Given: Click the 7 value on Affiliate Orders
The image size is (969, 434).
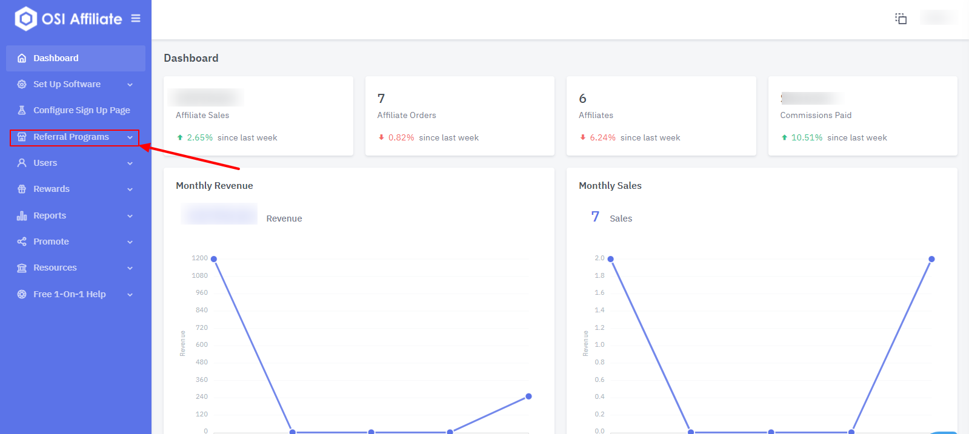Looking at the screenshot, I should [381, 98].
